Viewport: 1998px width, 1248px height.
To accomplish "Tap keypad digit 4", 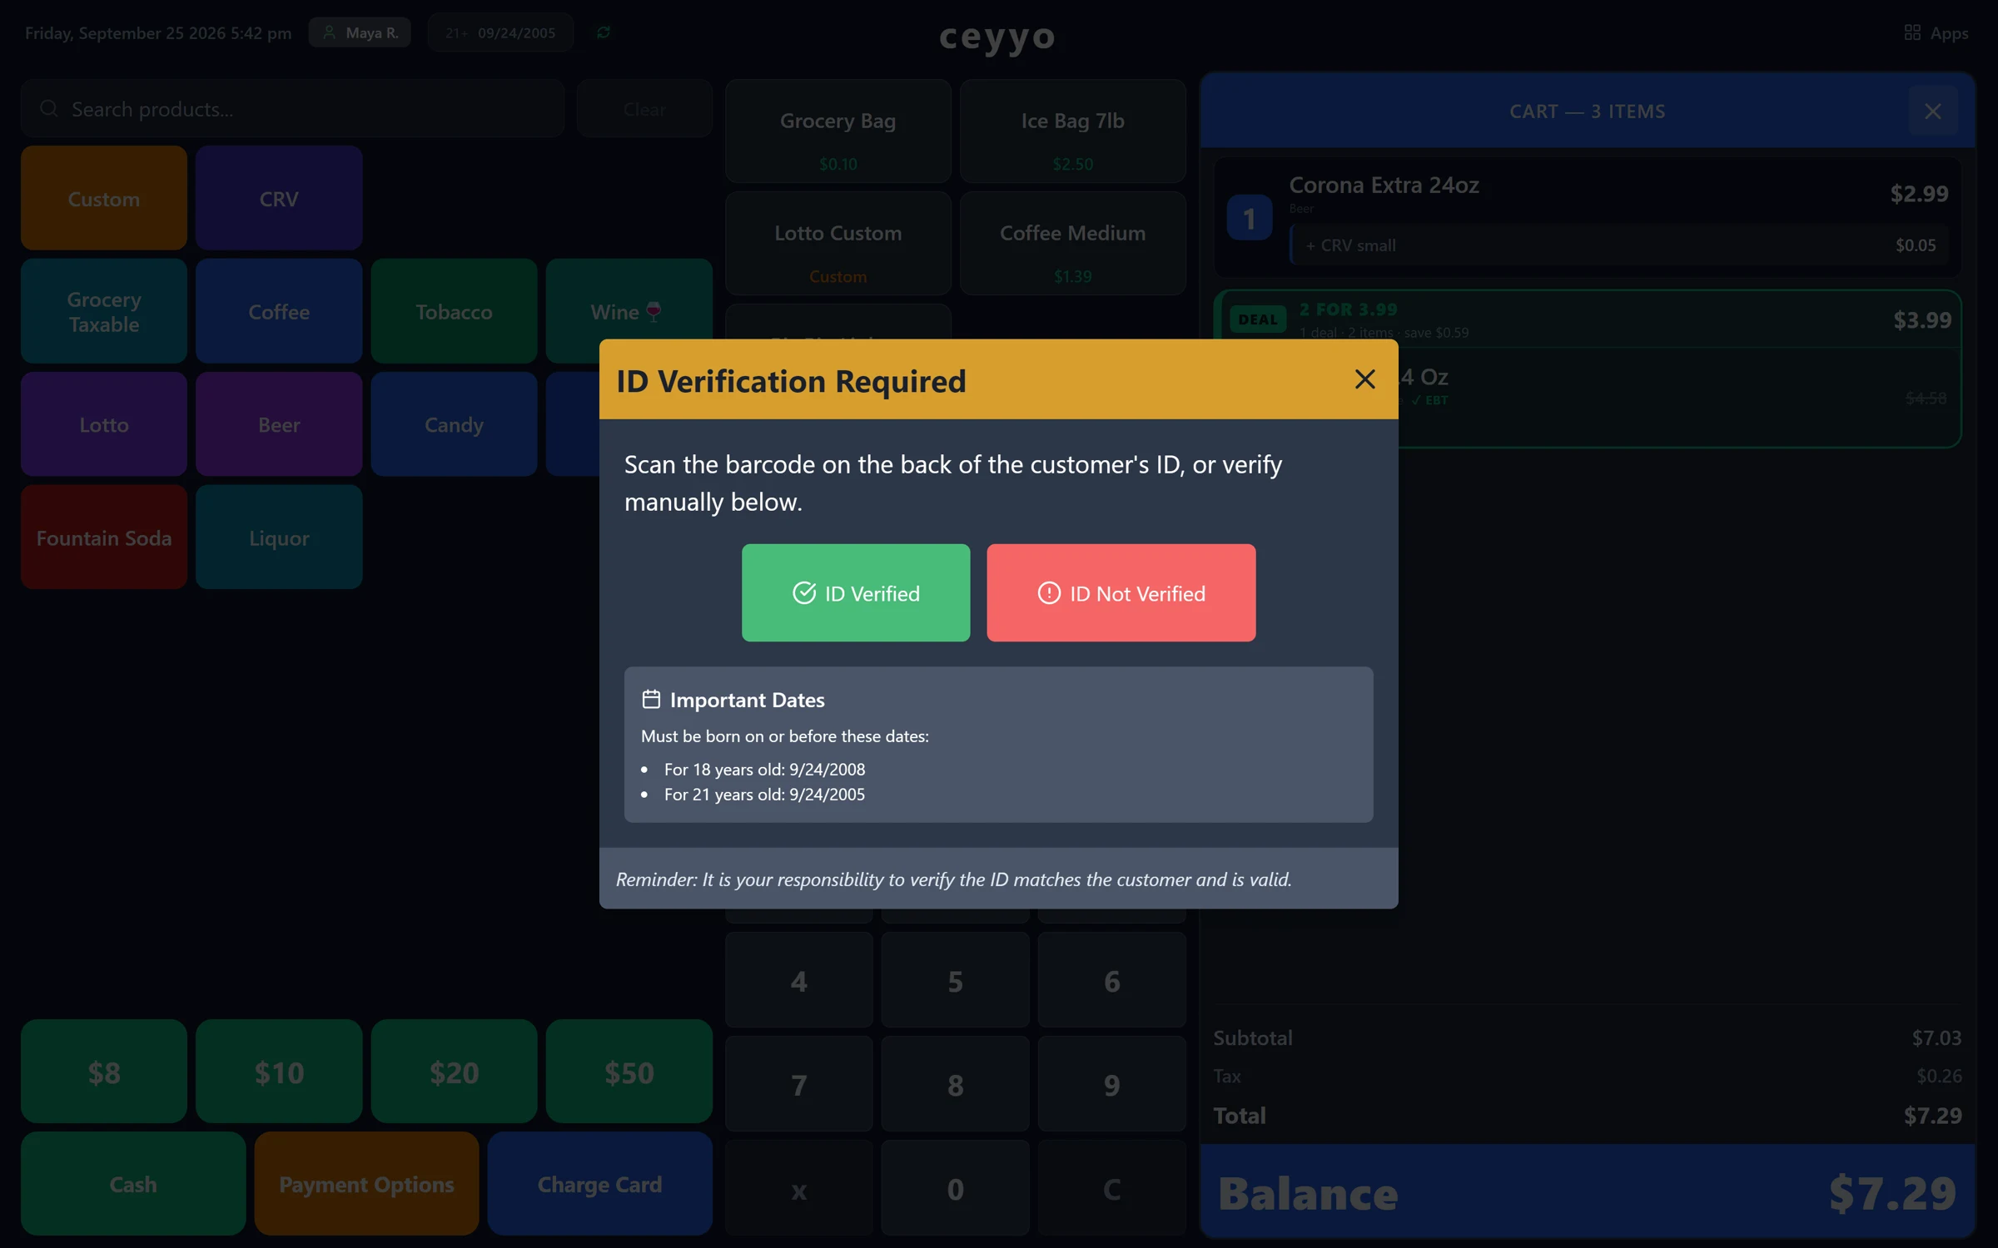I will 798,980.
